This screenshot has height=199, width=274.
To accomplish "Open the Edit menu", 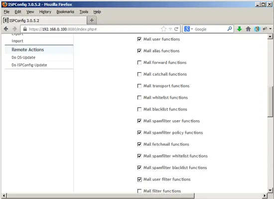I will (x=18, y=11).
